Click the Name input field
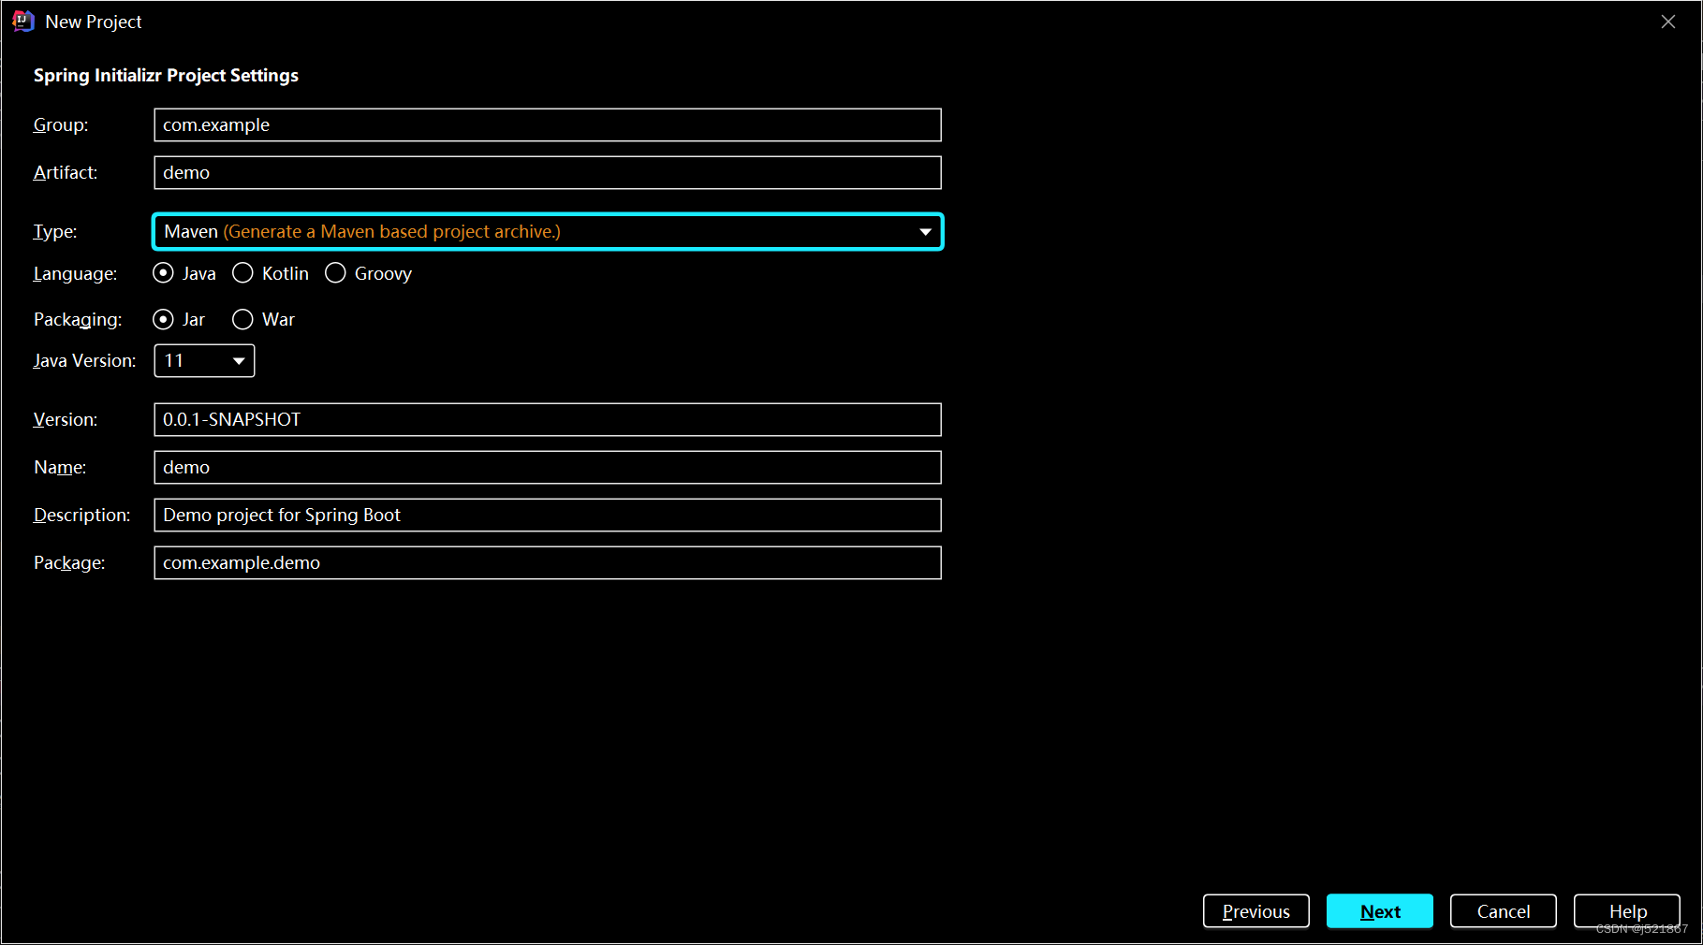This screenshot has height=945, width=1703. tap(548, 468)
